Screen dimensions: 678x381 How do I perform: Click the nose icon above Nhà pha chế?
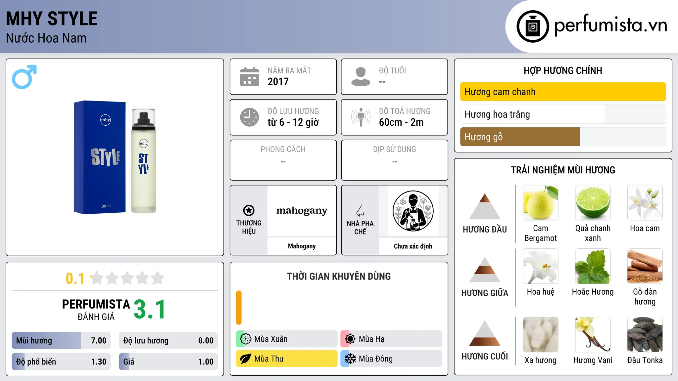360,210
